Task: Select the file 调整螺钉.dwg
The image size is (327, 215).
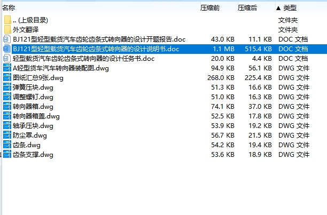Action: tap(33, 97)
